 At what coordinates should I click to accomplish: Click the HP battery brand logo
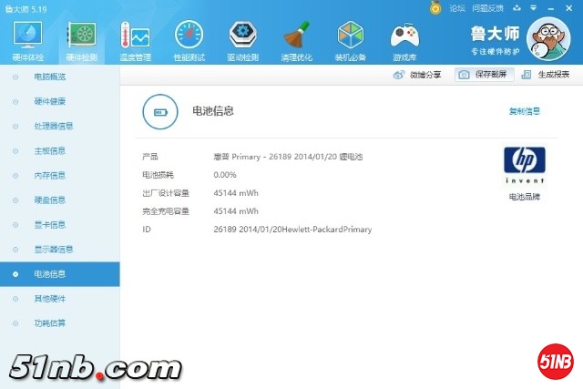tap(524, 161)
